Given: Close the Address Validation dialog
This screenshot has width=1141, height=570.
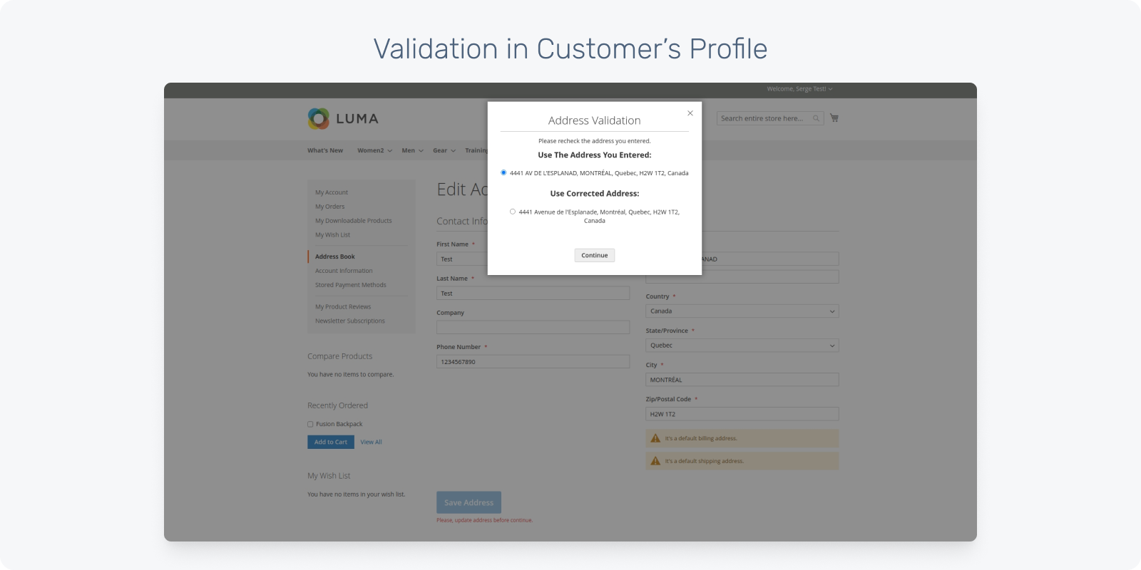Looking at the screenshot, I should point(690,113).
